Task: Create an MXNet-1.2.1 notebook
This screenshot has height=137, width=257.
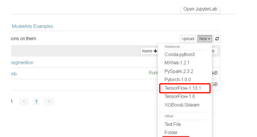Action: tap(177, 63)
